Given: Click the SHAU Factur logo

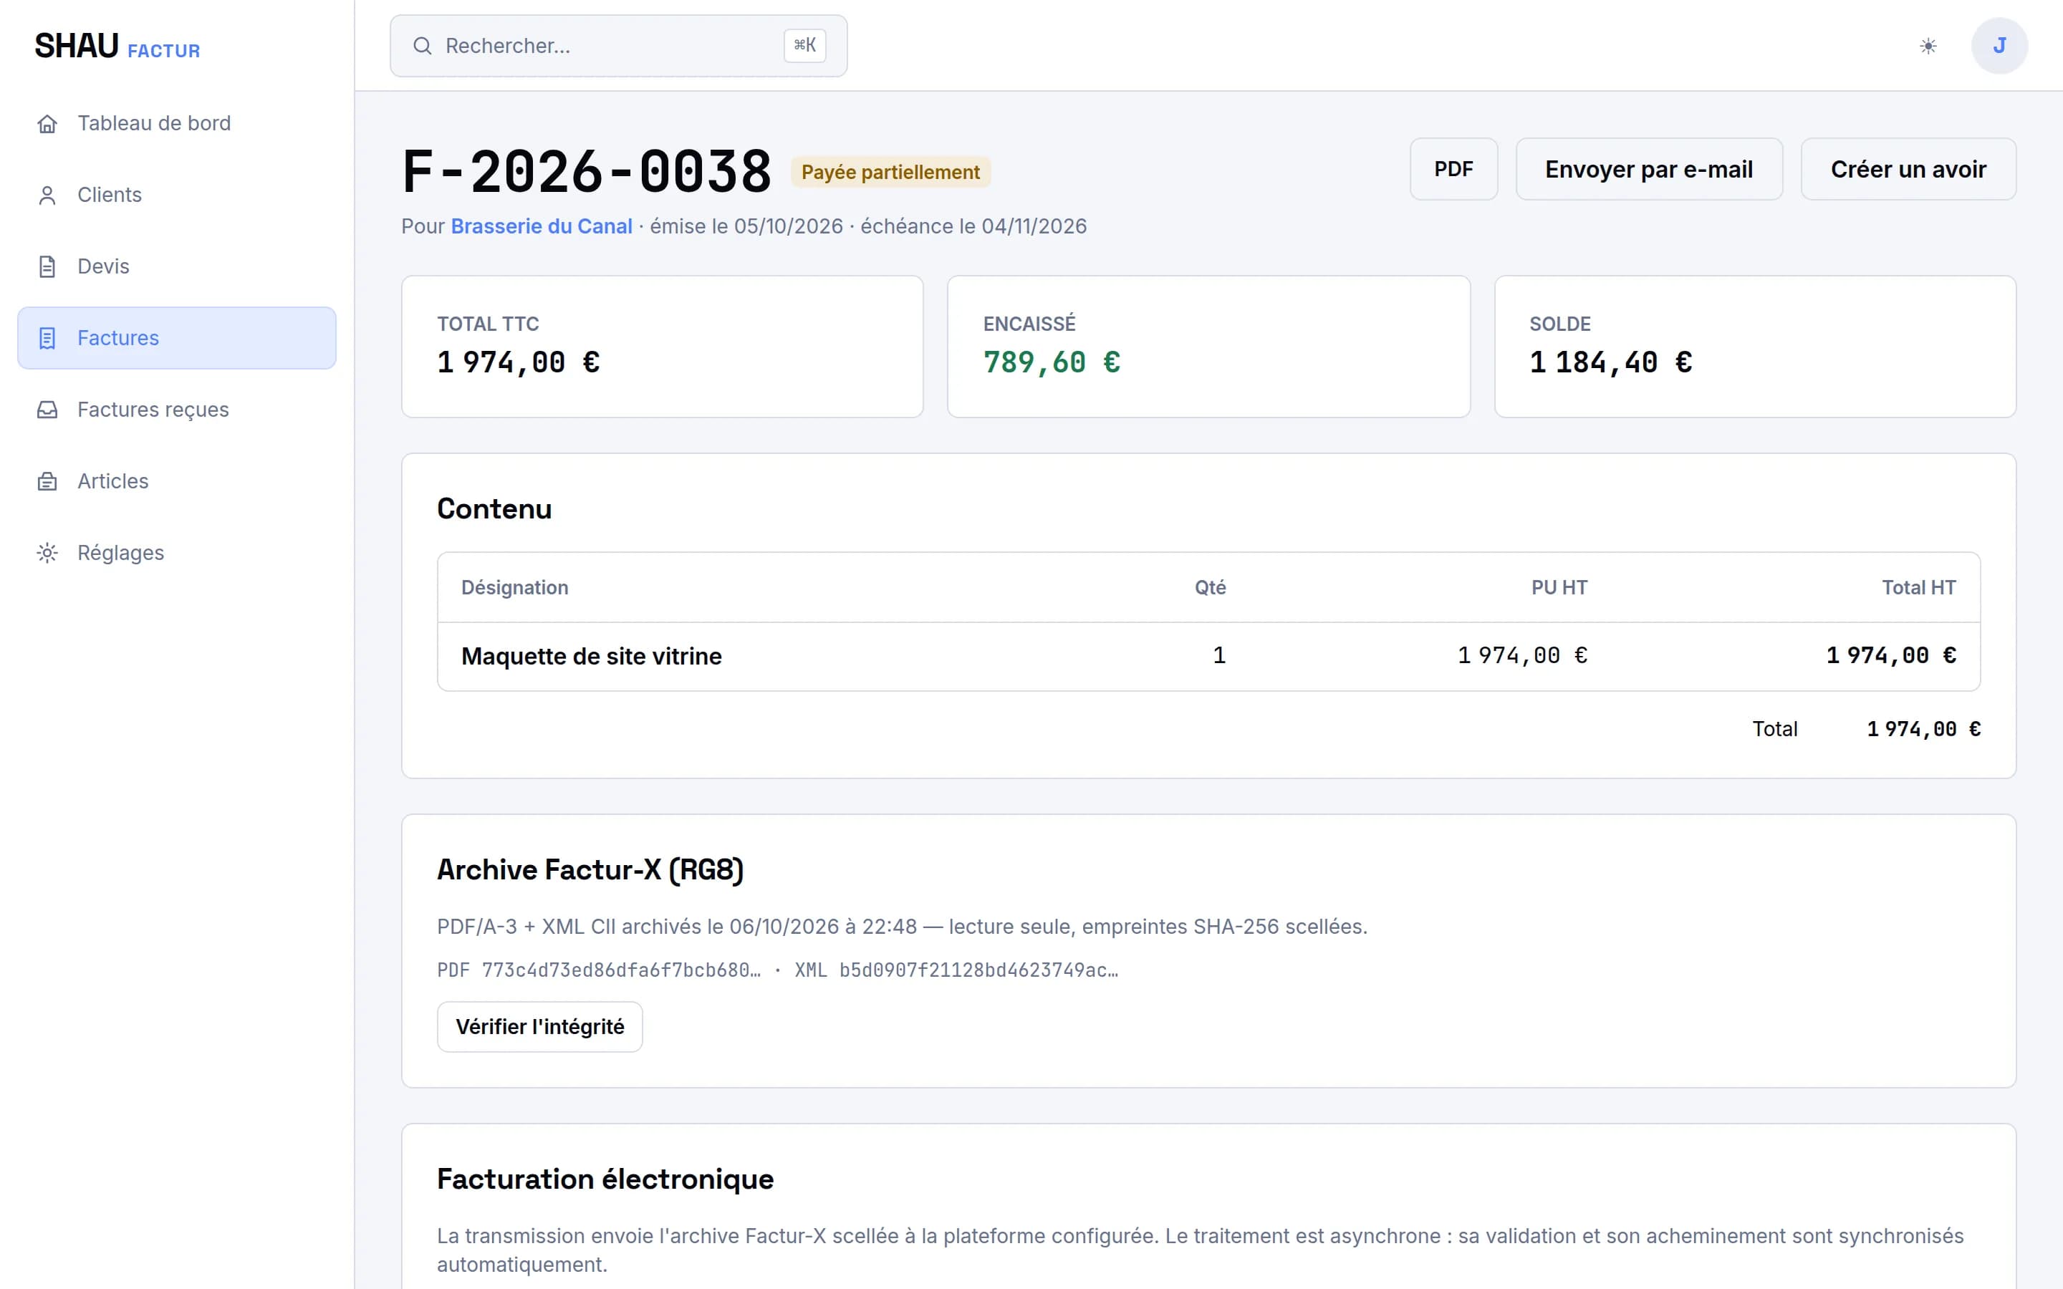Looking at the screenshot, I should pyautogui.click(x=117, y=47).
